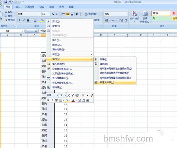The width and height of the screenshot is (177, 148).
Task: Switch to the Insert ribbon tab
Action: (x=18, y=7)
